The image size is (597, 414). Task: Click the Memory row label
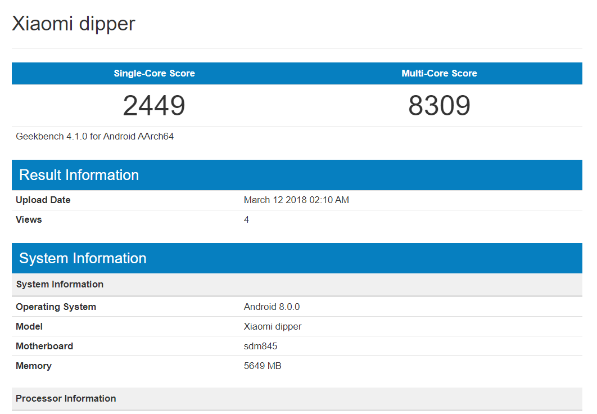point(34,366)
